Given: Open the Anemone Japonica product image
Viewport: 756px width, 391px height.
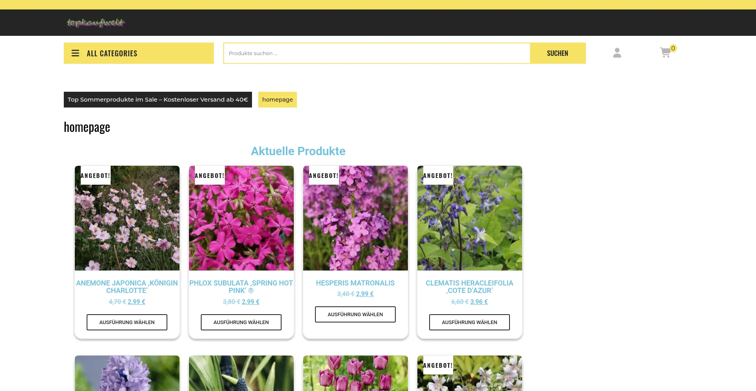Looking at the screenshot, I should coord(127,218).
